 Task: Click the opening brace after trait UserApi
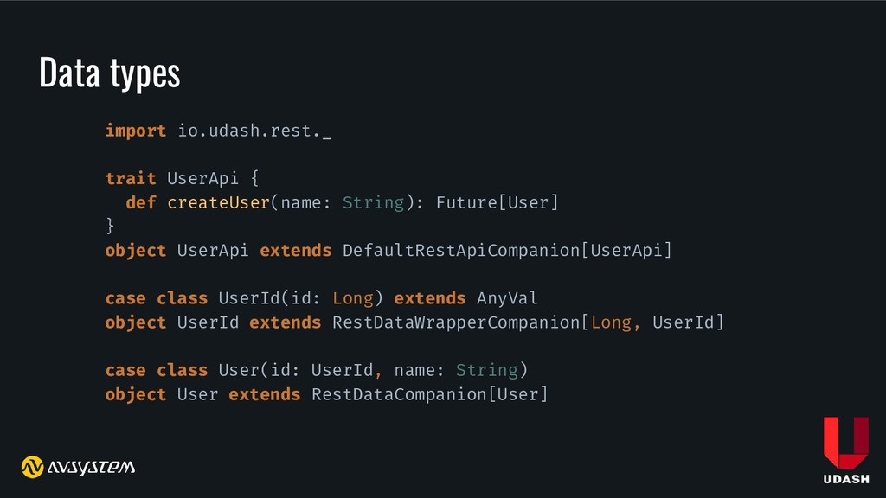coord(254,178)
